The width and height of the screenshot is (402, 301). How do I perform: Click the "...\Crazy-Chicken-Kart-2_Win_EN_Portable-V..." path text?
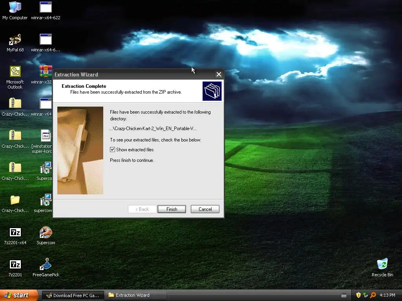[153, 129]
